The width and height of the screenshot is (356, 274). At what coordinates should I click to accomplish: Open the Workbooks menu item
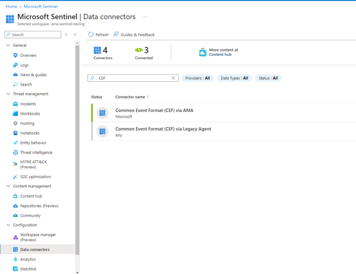[x=30, y=114]
